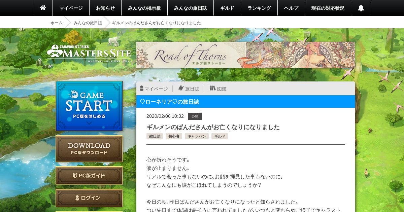The height and width of the screenshot is (212, 404).
Task: Open the PC版ガイド button
Action: click(89, 175)
